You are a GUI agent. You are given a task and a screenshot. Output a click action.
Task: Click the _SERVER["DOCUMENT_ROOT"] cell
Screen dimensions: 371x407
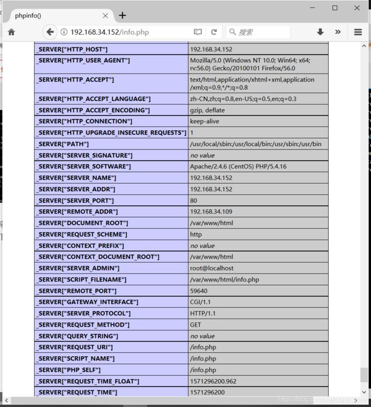tap(111, 223)
